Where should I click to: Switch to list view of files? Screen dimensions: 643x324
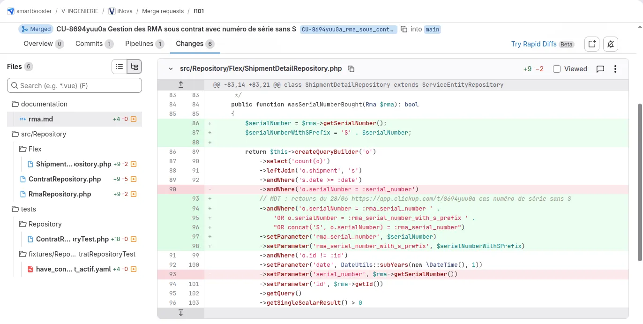point(120,67)
